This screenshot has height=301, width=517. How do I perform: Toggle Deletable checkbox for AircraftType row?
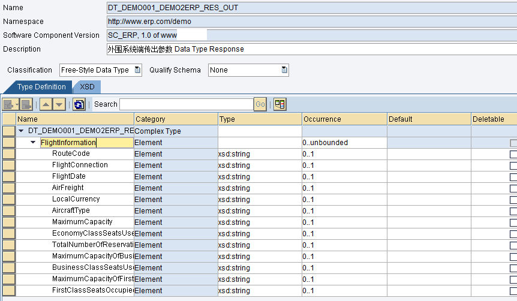(x=513, y=211)
